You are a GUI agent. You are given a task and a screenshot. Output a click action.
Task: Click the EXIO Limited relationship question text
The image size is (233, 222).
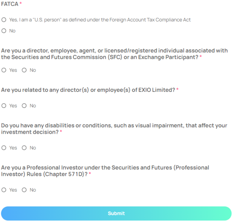click(x=88, y=90)
